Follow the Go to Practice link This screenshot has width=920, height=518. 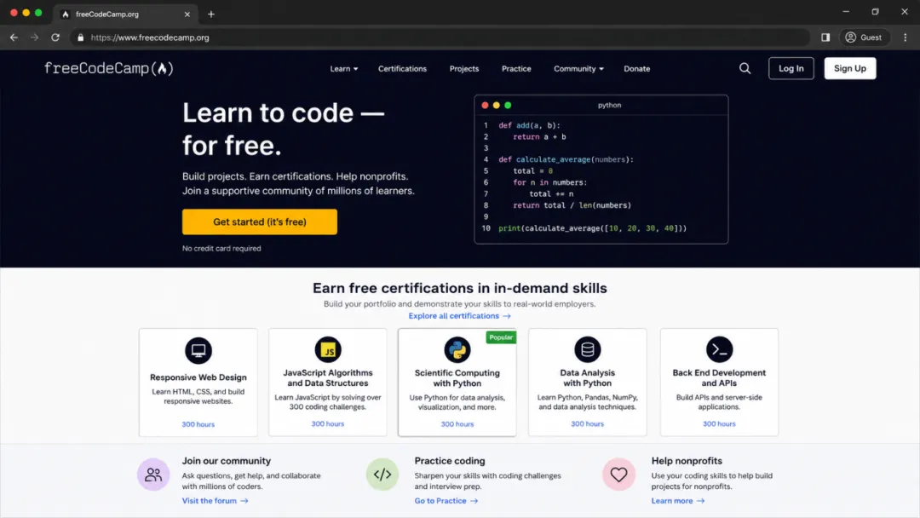coord(446,501)
